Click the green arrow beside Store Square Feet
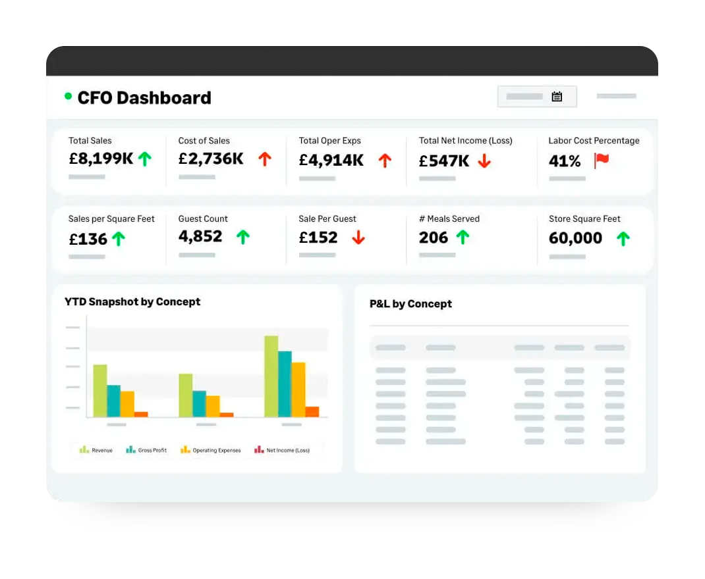This screenshot has height=579, width=705. 623,238
